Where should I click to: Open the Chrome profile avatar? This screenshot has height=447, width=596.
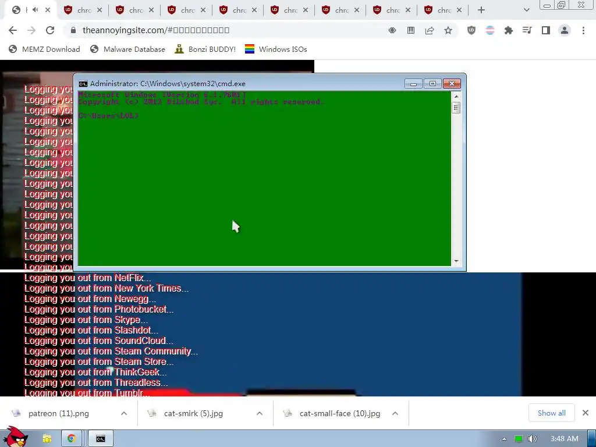tap(565, 30)
